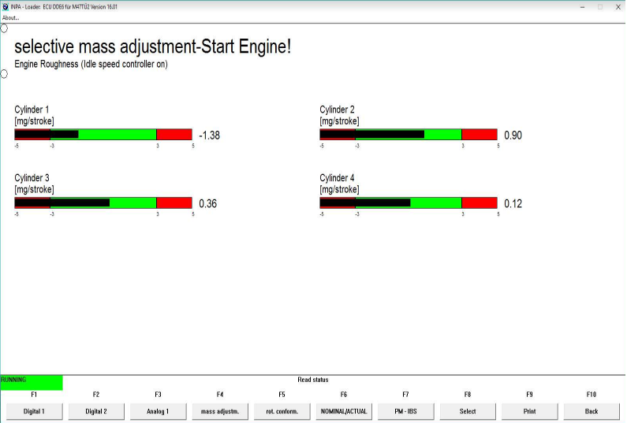Print the current screen with Print button

[x=529, y=411]
